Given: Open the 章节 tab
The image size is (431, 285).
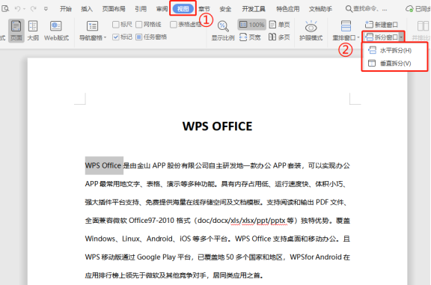Looking at the screenshot, I should (204, 9).
